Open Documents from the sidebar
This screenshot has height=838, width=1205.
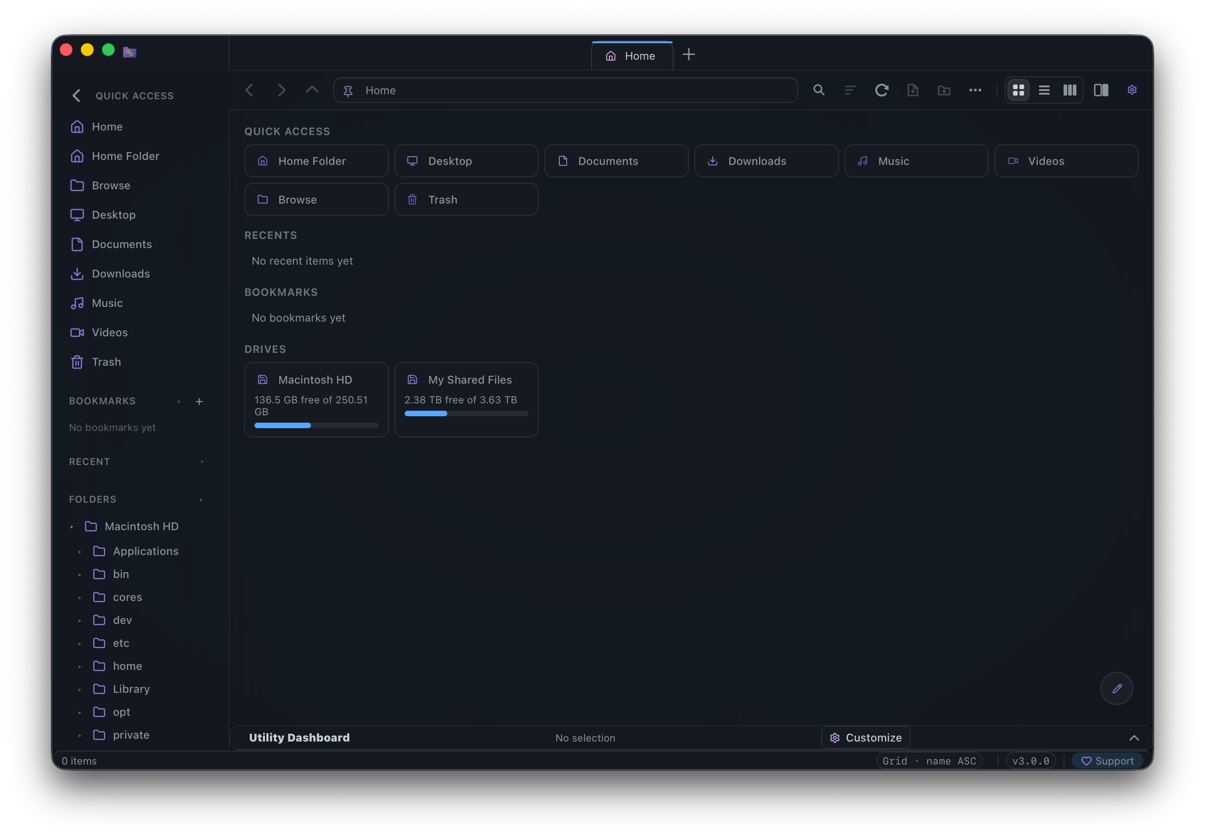137,244
